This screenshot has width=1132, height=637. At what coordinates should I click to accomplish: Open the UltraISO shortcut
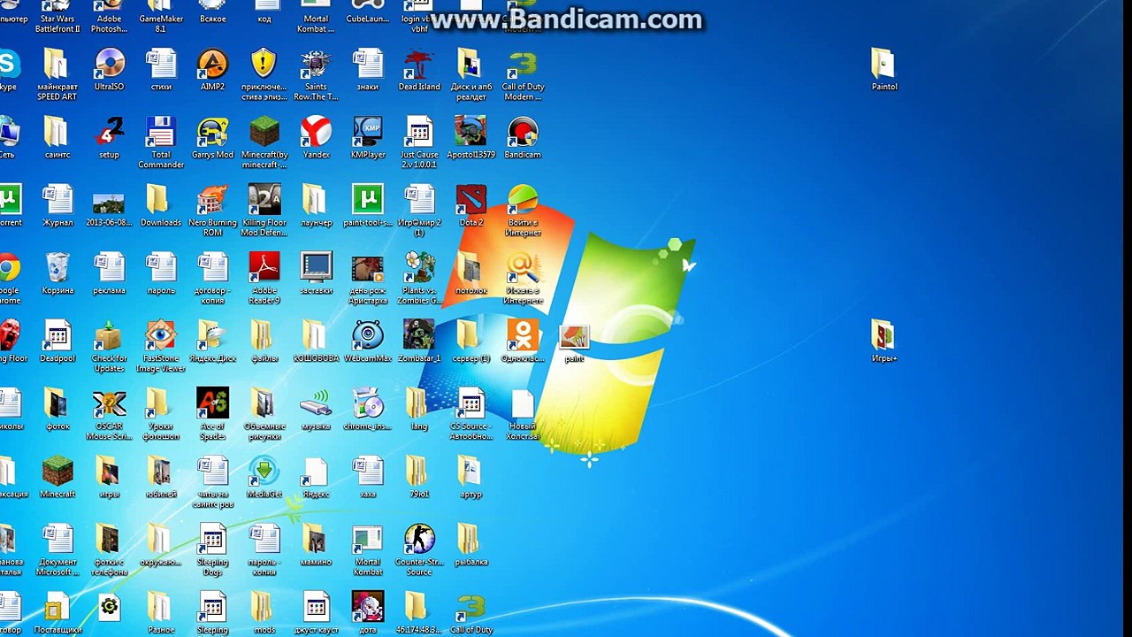109,70
